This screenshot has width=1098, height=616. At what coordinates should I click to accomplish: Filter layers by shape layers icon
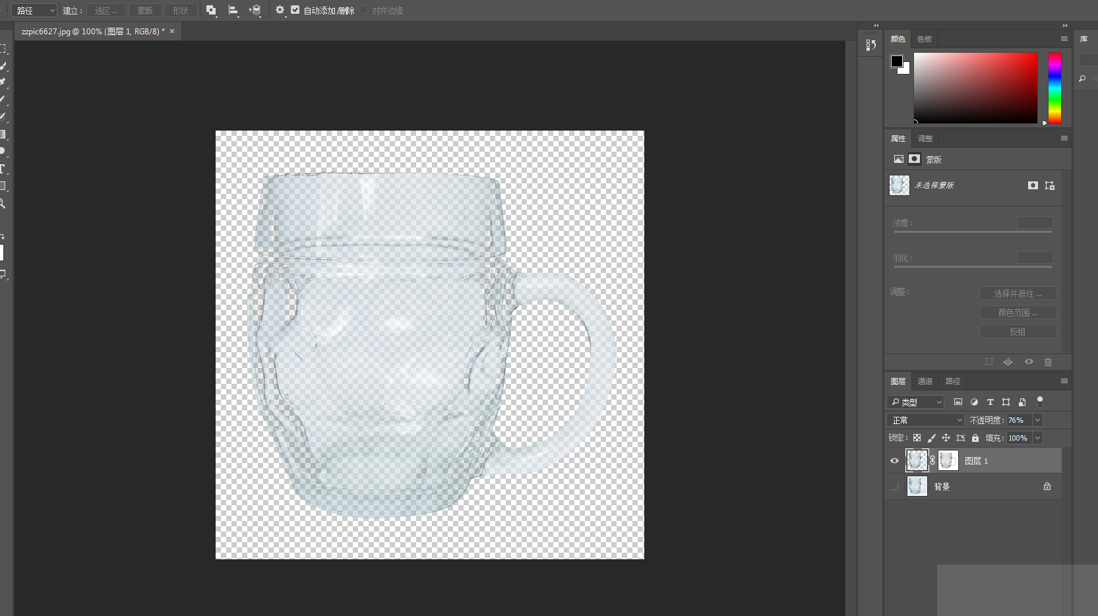pyautogui.click(x=1006, y=402)
